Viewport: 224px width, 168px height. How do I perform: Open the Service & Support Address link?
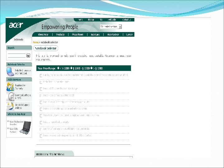22,106
